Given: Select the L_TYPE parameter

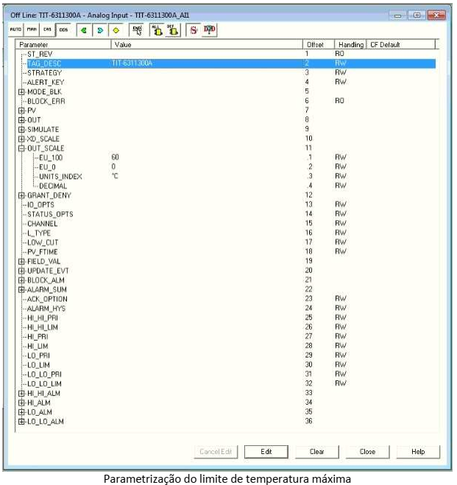Looking at the screenshot, I should [39, 233].
